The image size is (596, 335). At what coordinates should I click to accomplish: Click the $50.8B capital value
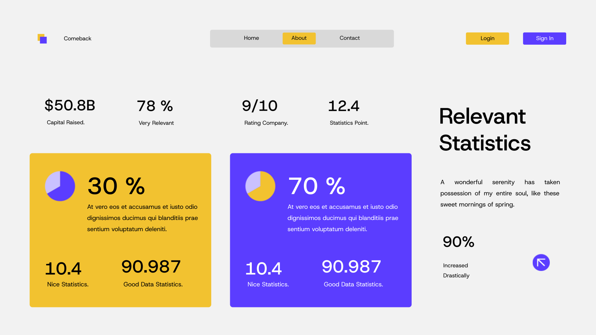[70, 105]
